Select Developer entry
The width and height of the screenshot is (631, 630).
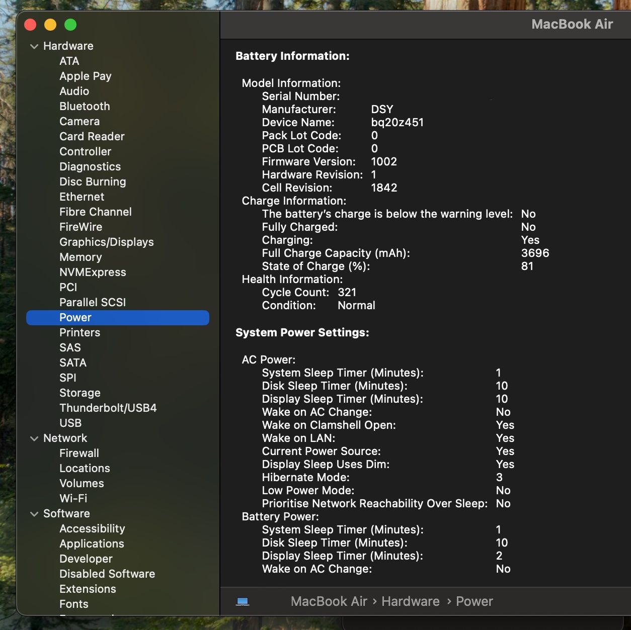(x=86, y=559)
